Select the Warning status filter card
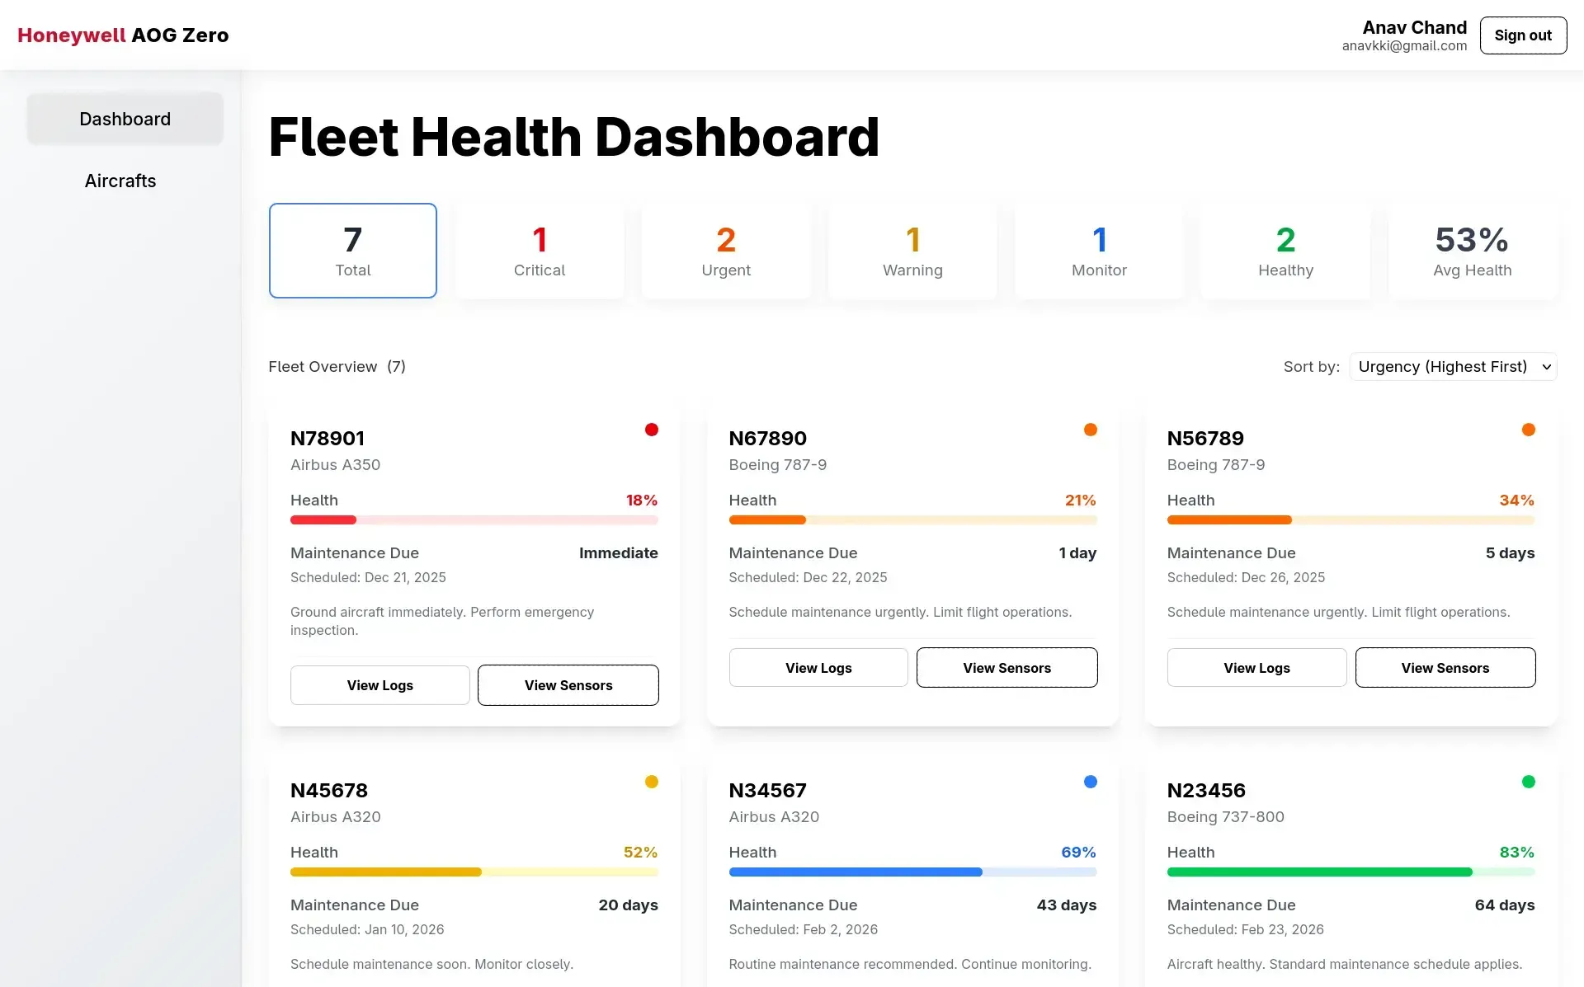 pyautogui.click(x=912, y=251)
